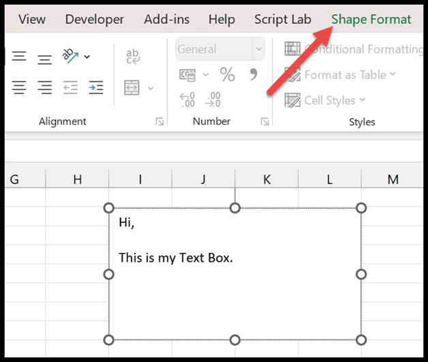Click the text box's top-right resize handle
The height and width of the screenshot is (362, 428).
coord(361,208)
